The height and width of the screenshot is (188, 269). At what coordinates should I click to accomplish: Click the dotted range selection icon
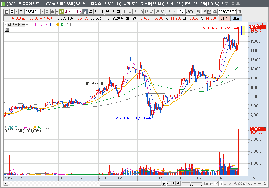tap(216, 184)
